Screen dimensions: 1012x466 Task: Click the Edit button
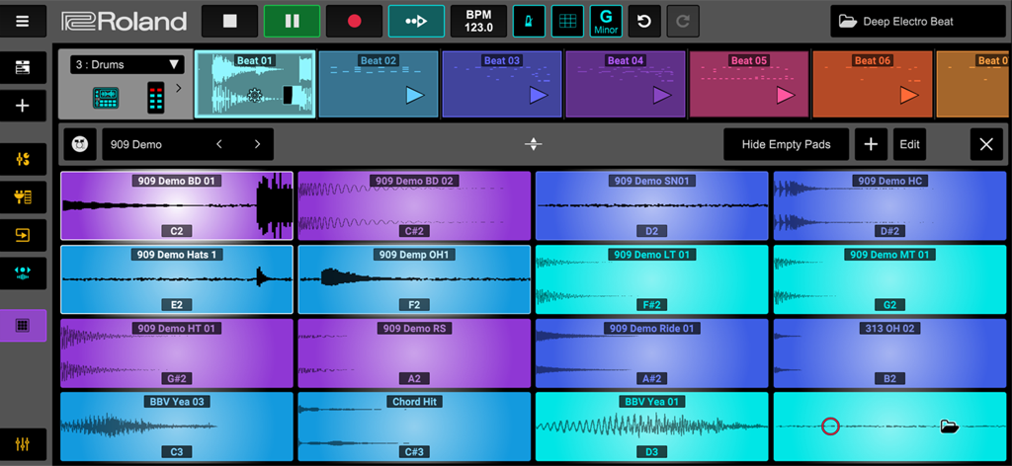pos(909,144)
